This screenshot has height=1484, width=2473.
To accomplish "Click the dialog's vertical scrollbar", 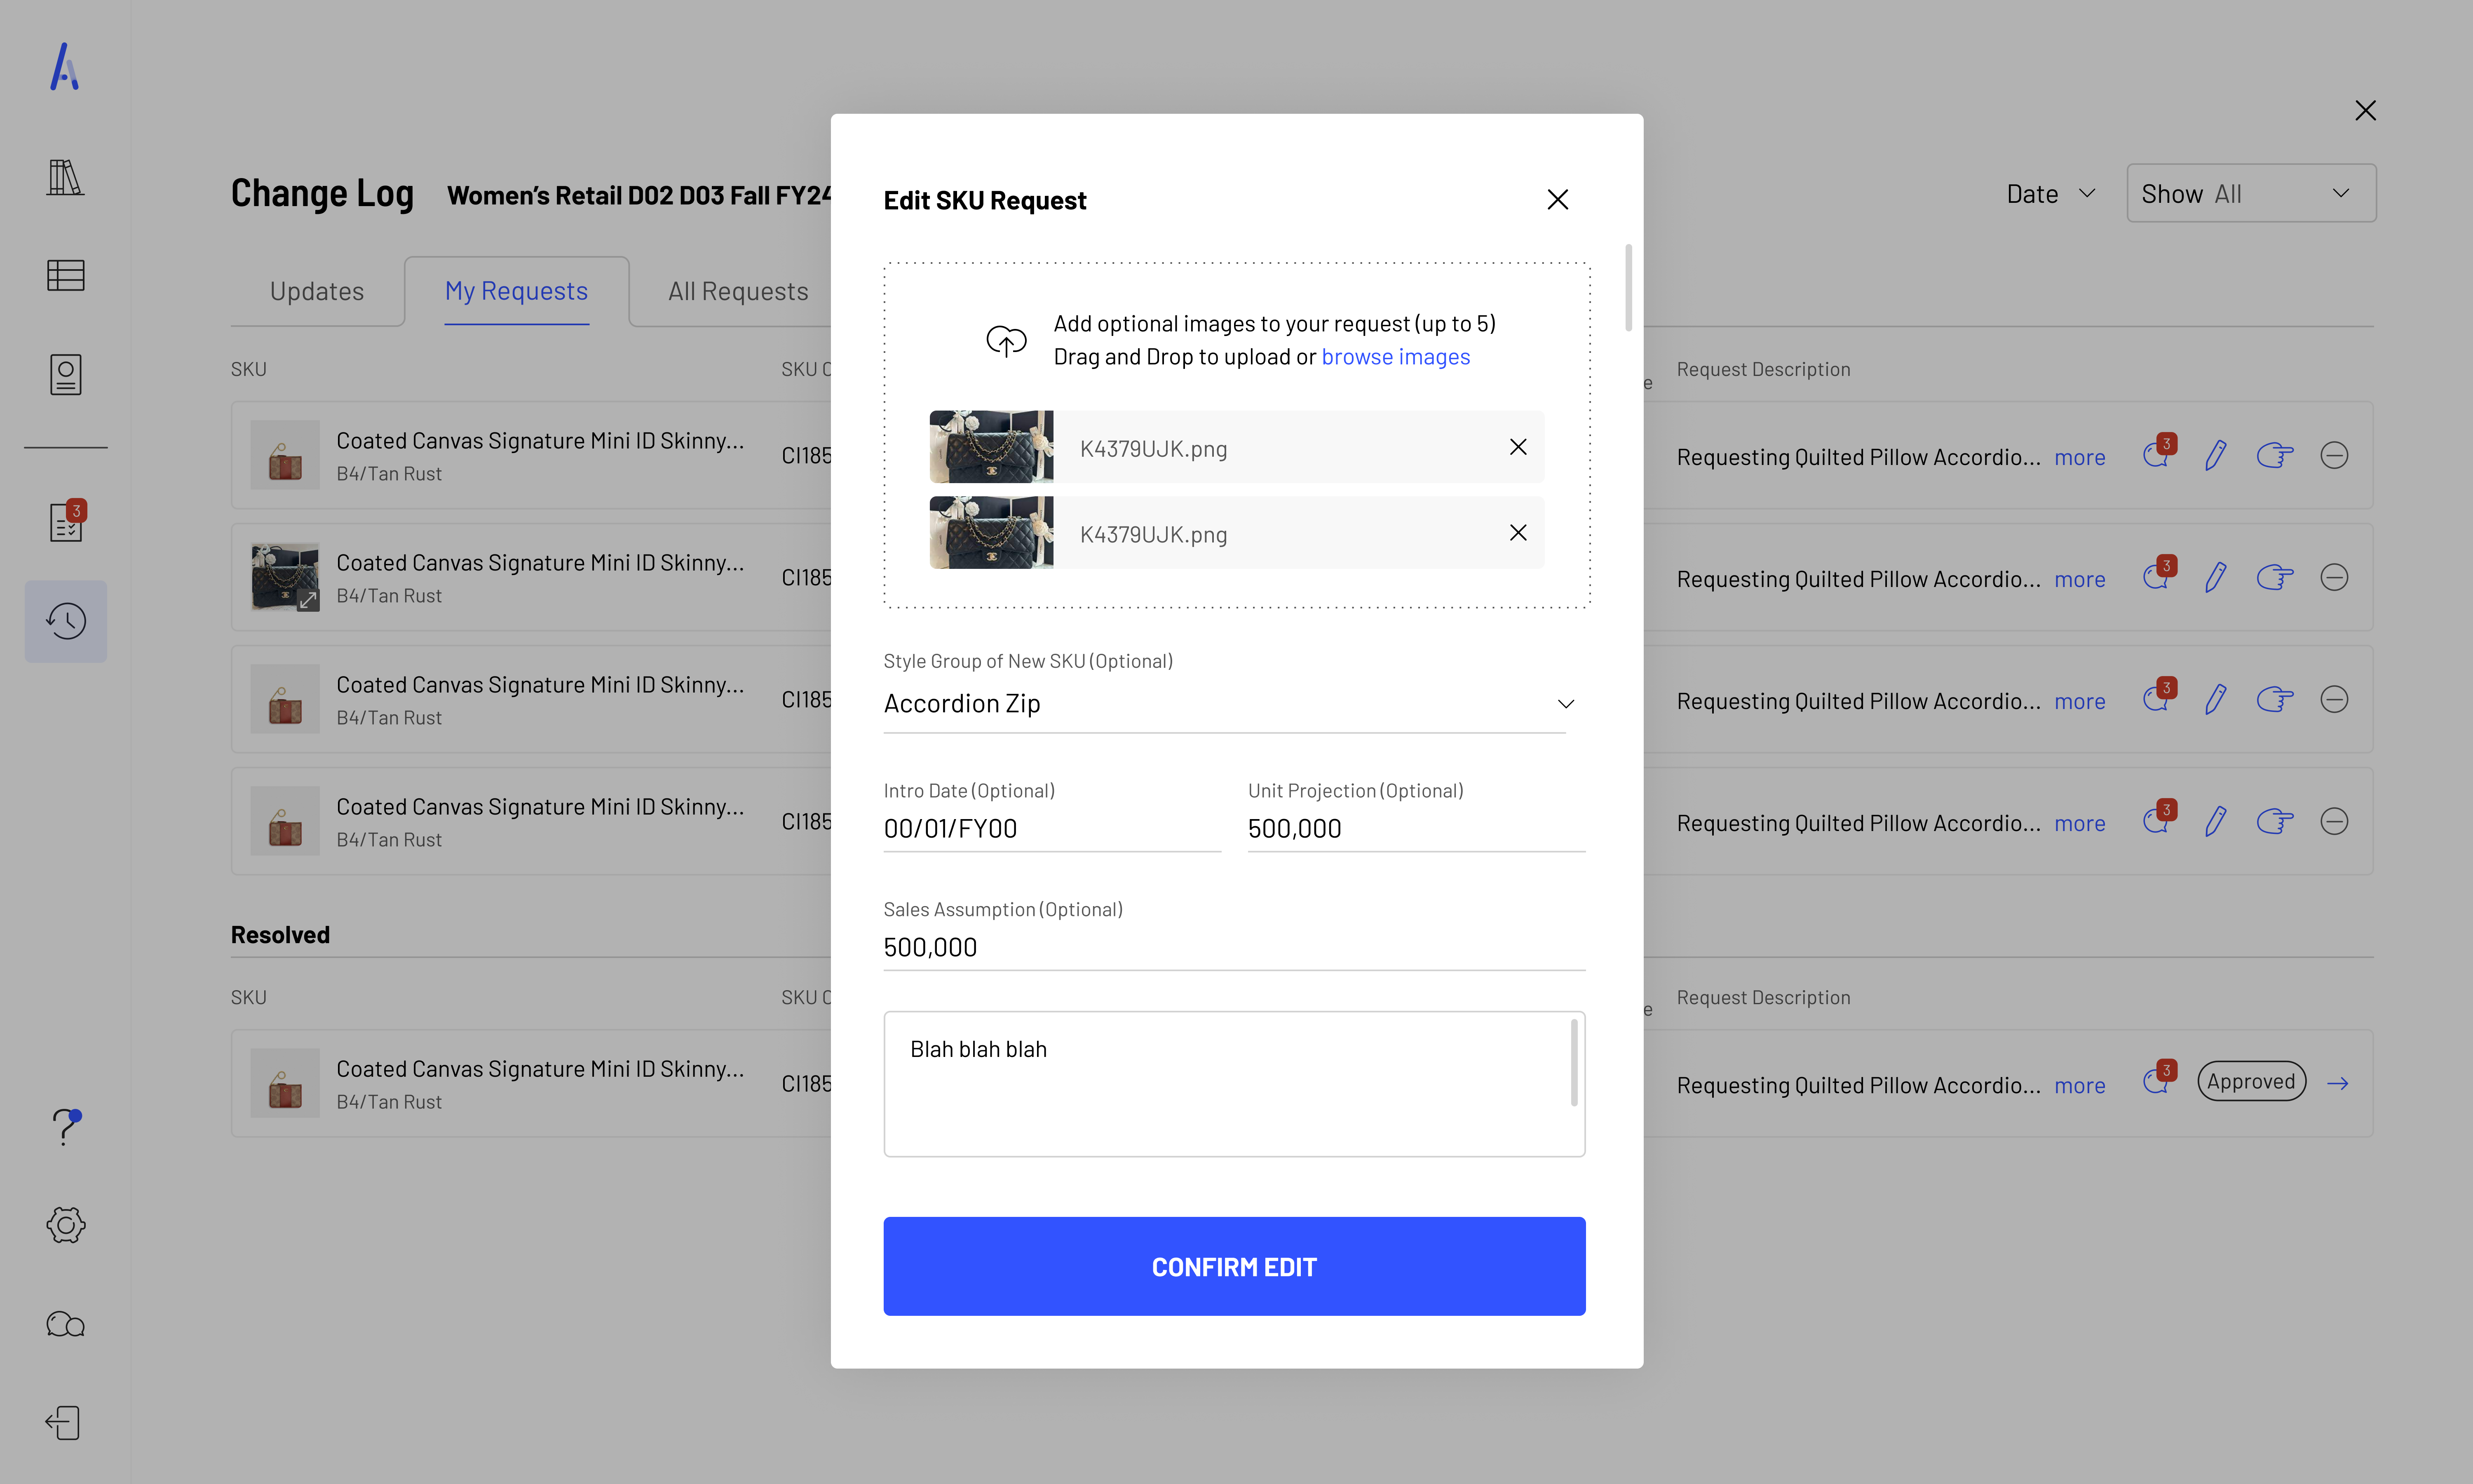I will tap(1628, 288).
